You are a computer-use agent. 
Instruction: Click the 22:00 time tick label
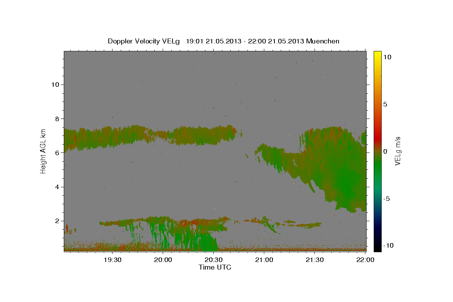365,260
